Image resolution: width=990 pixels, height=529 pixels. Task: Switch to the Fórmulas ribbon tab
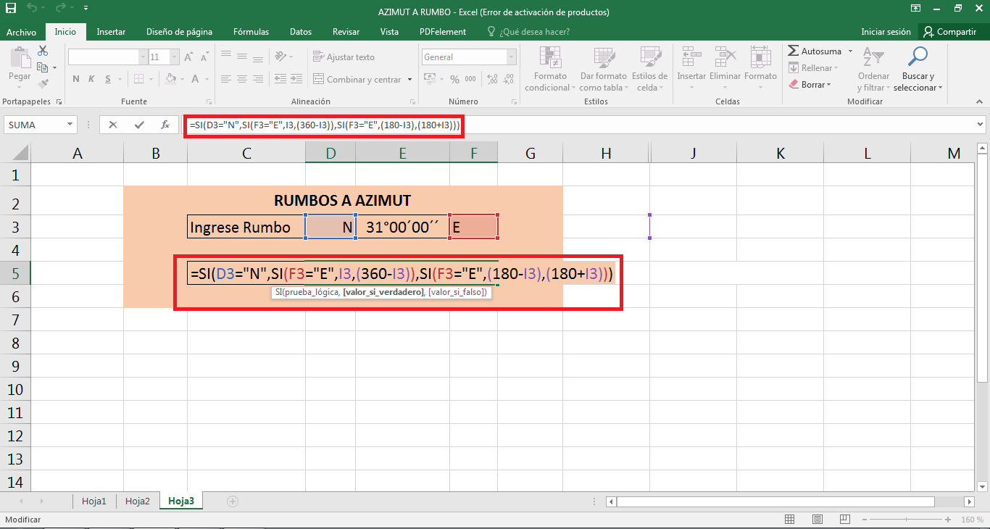[x=251, y=31]
